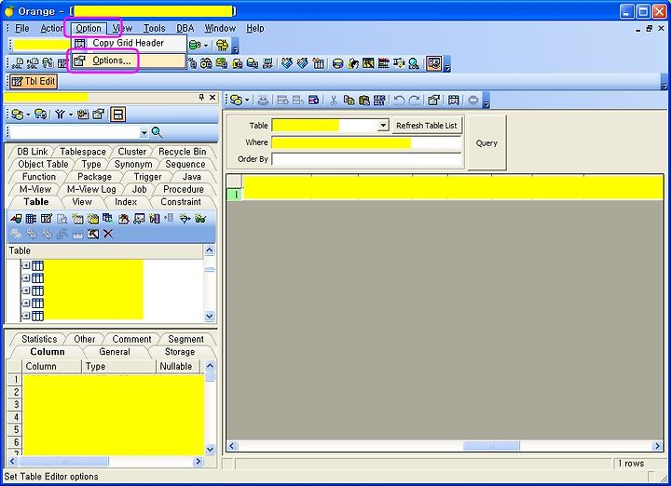The image size is (671, 486).
Task: Switch to the Procedure tab
Action: [184, 189]
